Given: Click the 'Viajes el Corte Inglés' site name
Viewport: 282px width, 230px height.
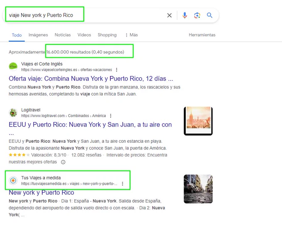Looking at the screenshot, I should 42,64.
